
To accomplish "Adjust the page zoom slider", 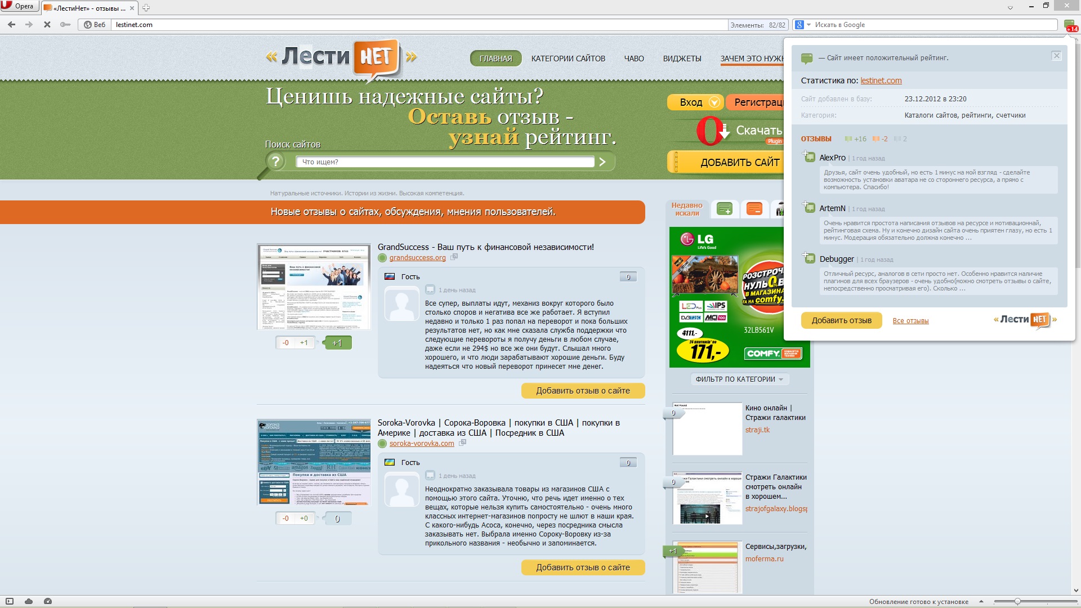I will (1017, 601).
